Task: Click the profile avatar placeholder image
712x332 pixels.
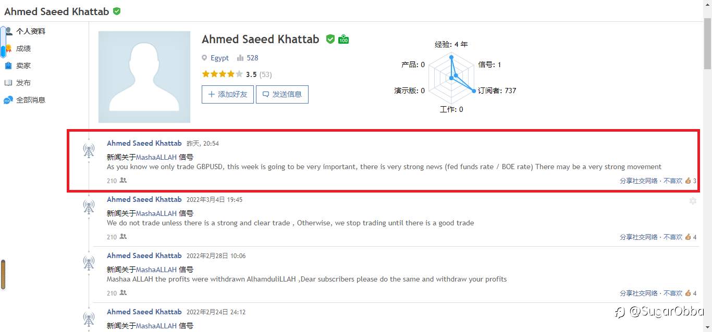Action: click(144, 77)
